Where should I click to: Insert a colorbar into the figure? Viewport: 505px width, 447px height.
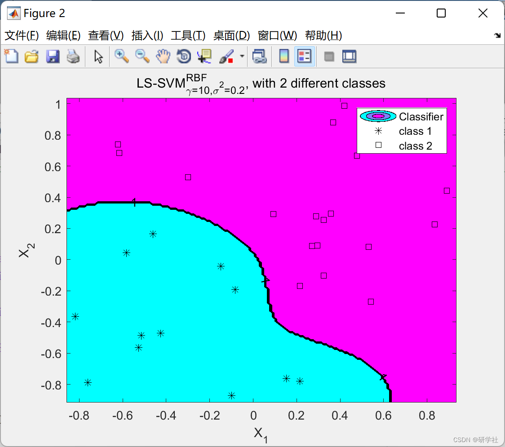pyautogui.click(x=284, y=56)
